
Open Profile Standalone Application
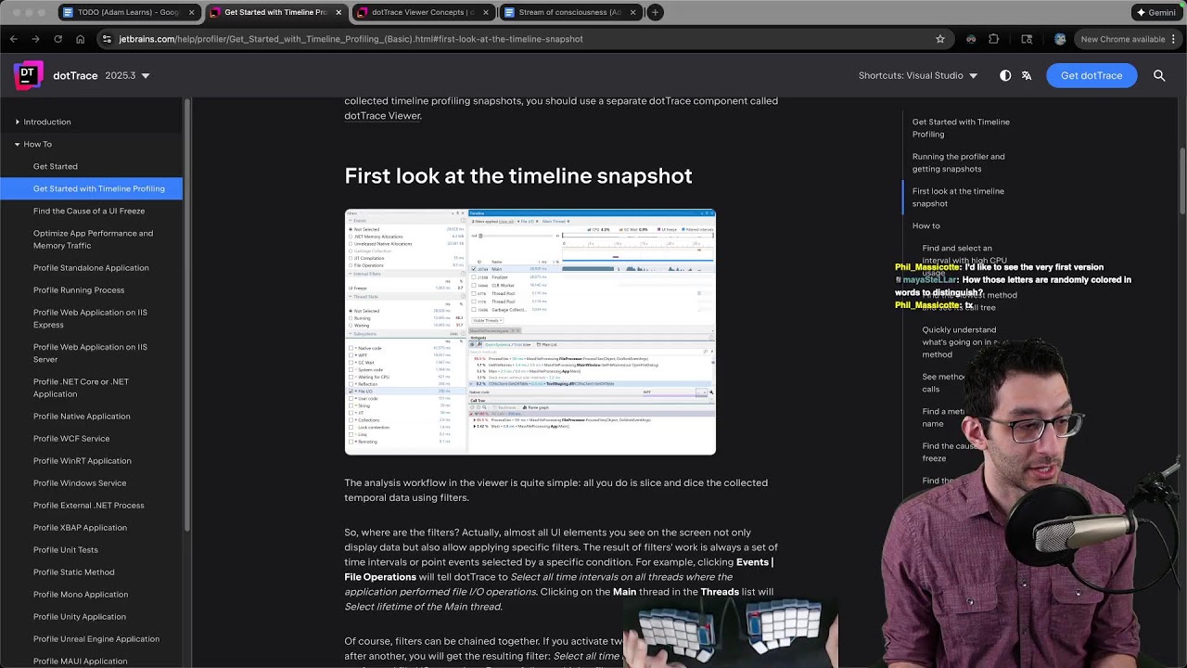coord(91,268)
